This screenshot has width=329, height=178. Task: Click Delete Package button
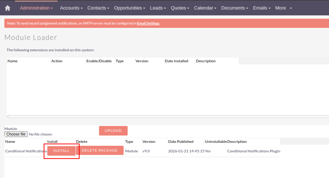coord(100,151)
